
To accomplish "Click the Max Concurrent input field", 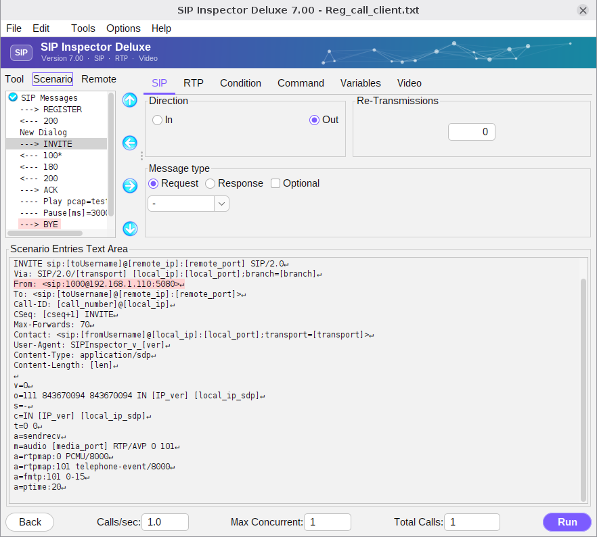I will pyautogui.click(x=328, y=522).
